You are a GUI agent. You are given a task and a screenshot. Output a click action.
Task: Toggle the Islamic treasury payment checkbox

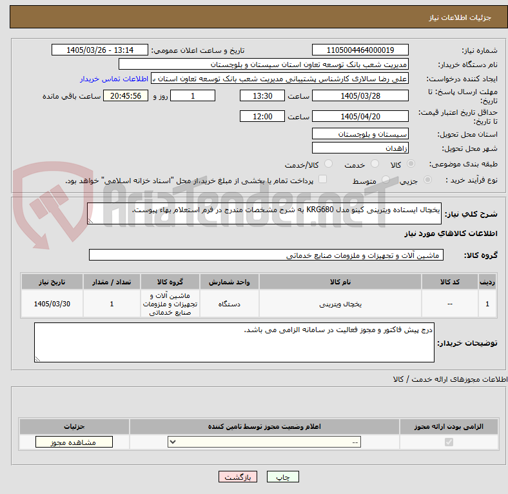[x=323, y=179]
